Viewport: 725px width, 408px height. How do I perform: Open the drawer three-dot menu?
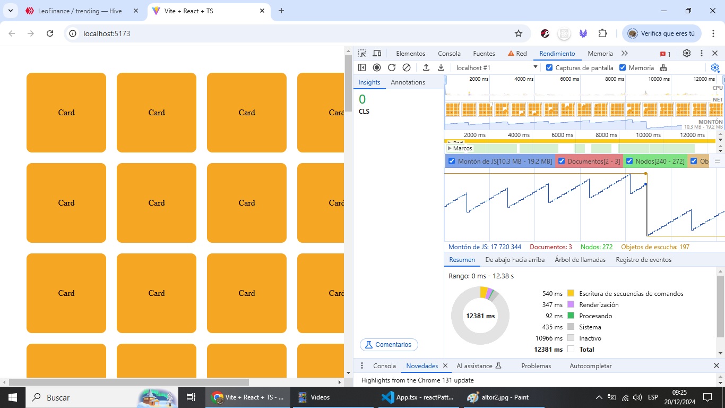click(362, 365)
